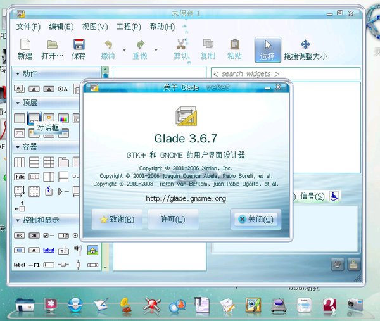380x321 pixels.
Task: Open the View (视图) menu
Action: (95, 27)
